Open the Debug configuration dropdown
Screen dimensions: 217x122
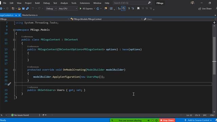(x=51, y=8)
